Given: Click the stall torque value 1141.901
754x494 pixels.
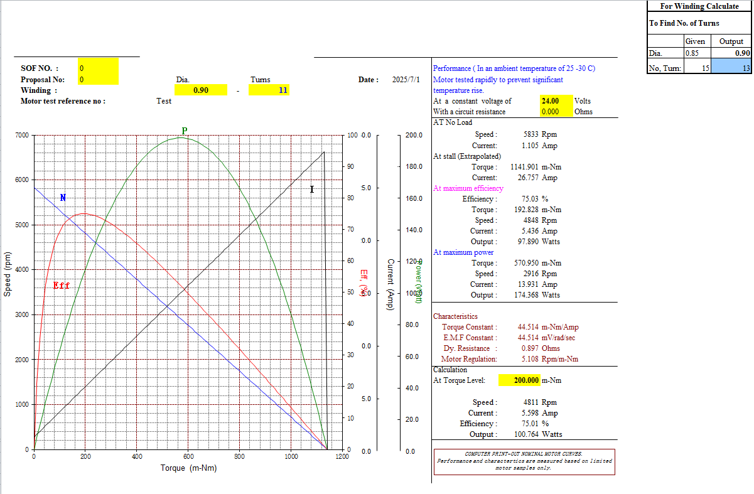Looking at the screenshot, I should point(524,167).
